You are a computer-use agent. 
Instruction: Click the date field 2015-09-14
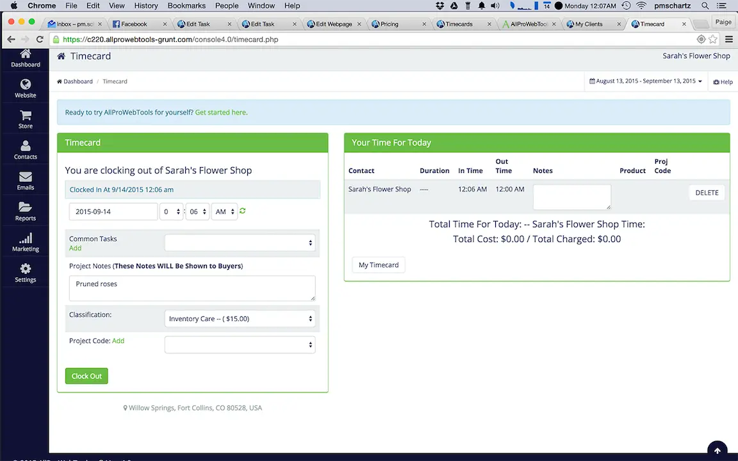tap(113, 212)
